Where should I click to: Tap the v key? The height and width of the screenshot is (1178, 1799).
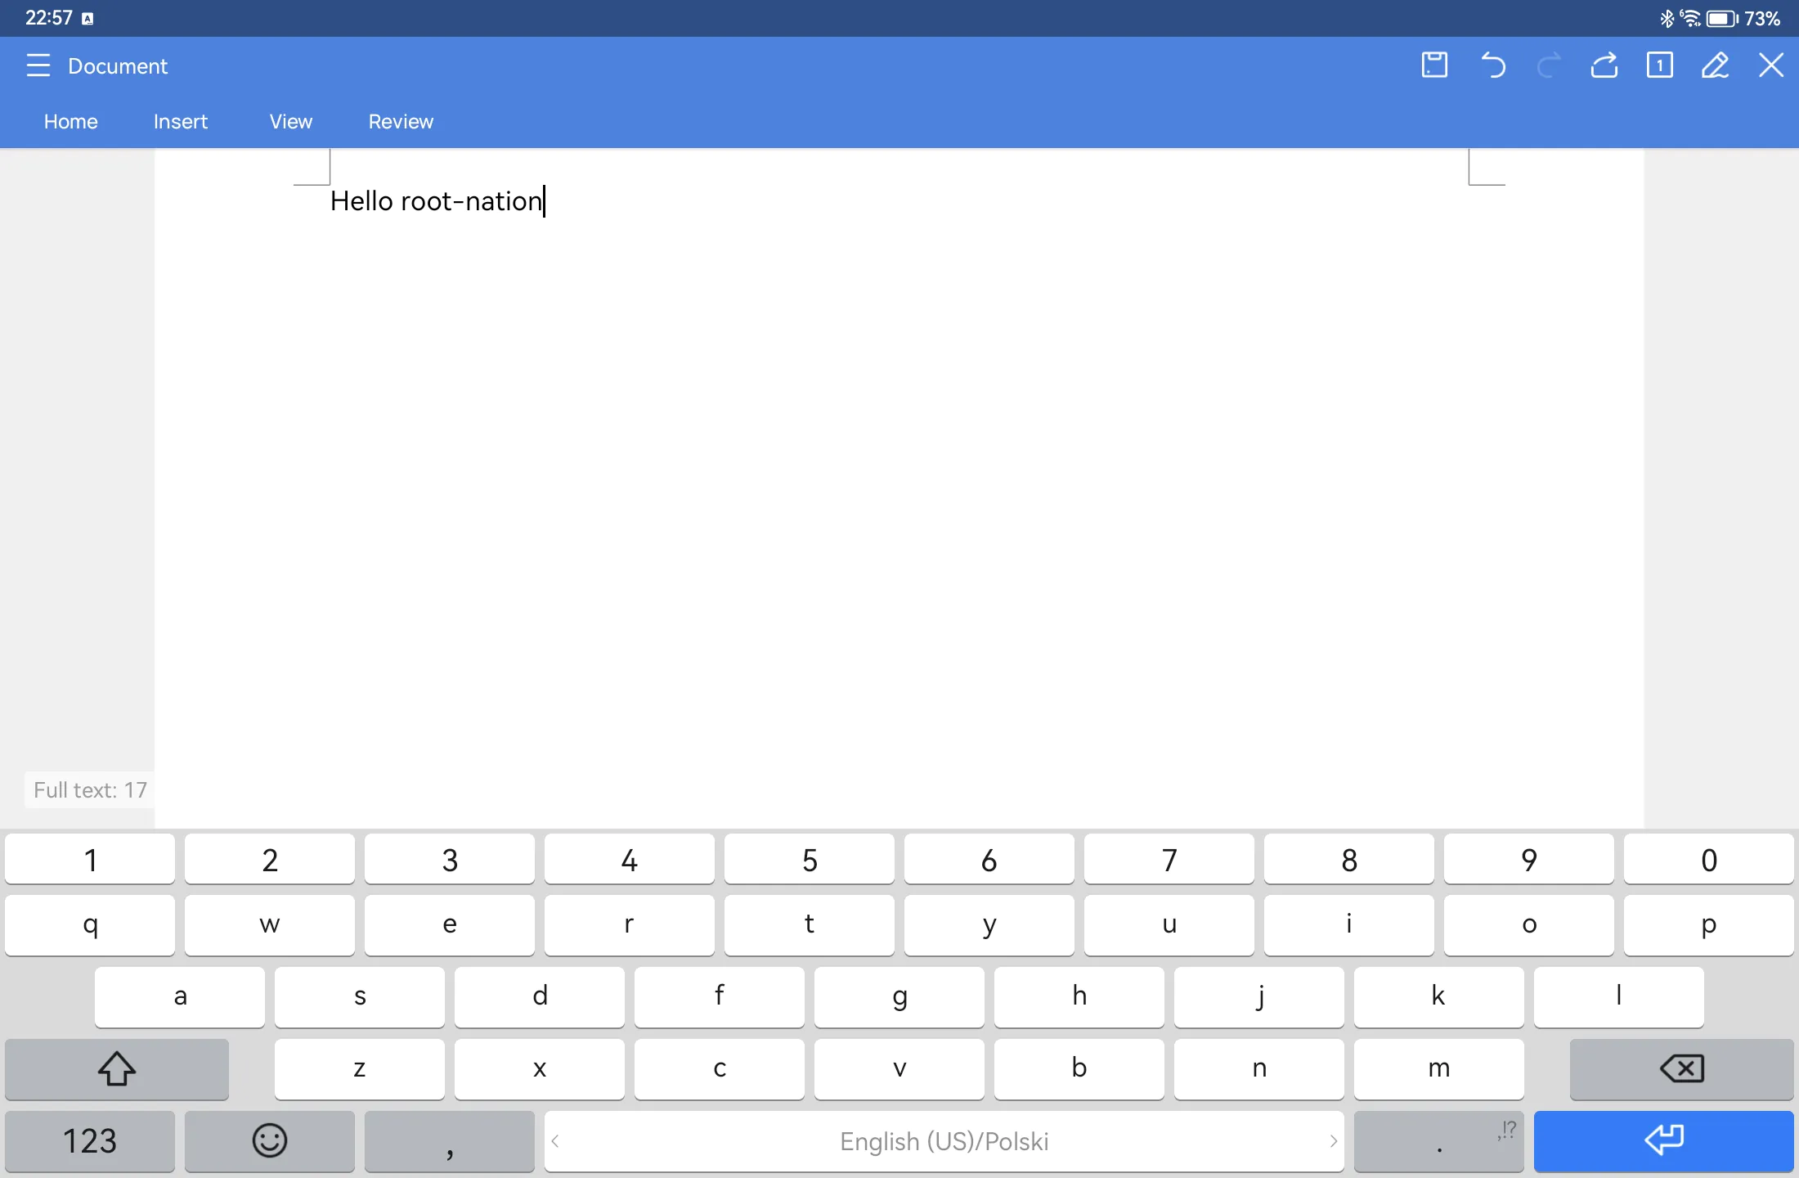pyautogui.click(x=899, y=1068)
